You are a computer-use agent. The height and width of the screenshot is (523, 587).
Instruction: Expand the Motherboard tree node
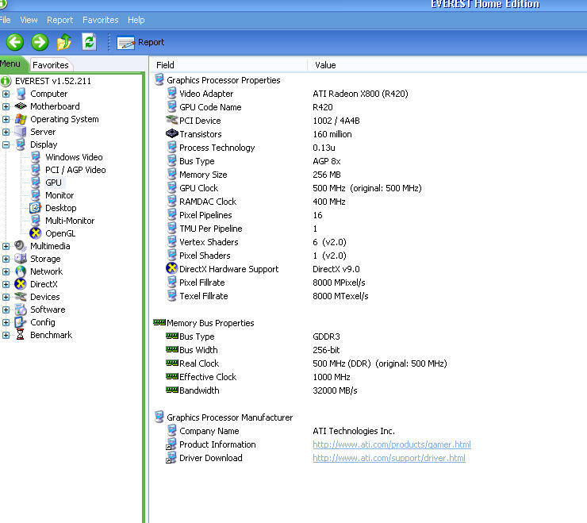click(x=6, y=106)
